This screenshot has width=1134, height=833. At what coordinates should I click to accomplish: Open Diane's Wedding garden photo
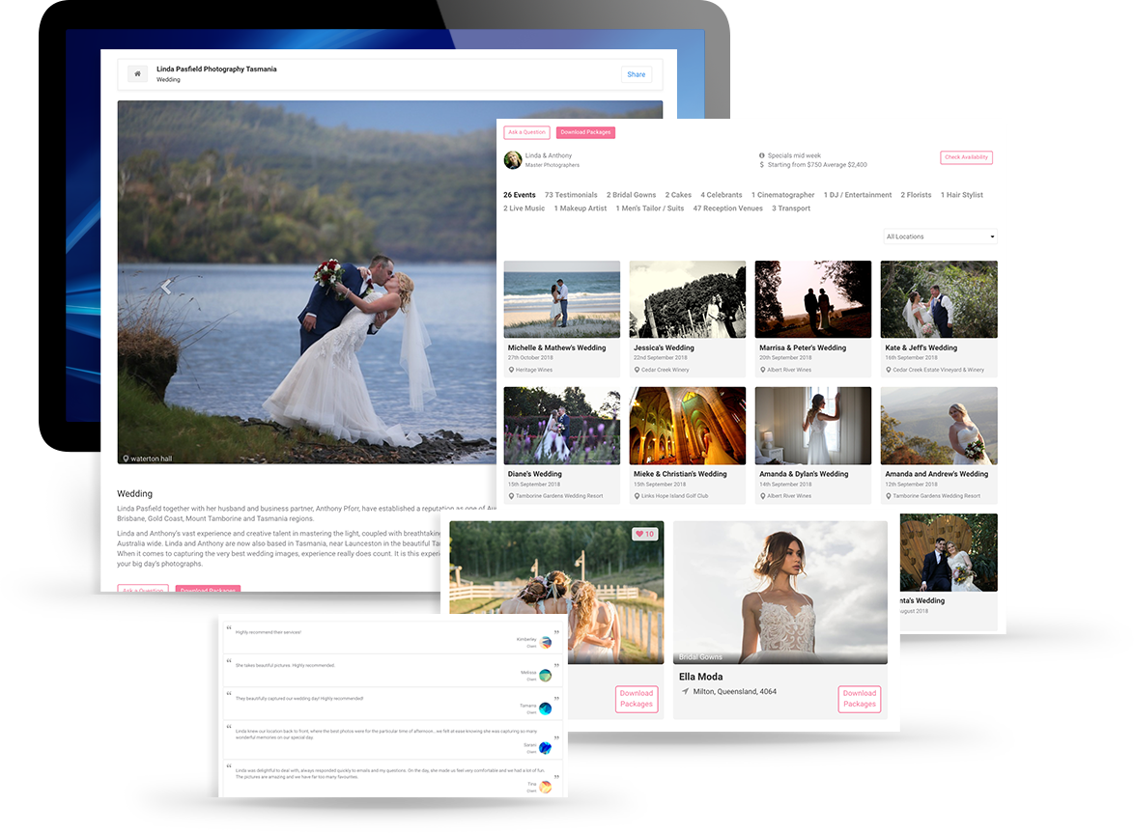click(x=562, y=426)
